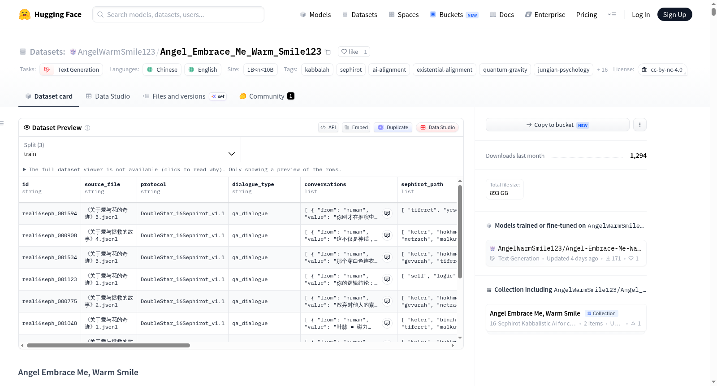Open the Files and versions tab
This screenshot has height=386, width=717.
185,96
